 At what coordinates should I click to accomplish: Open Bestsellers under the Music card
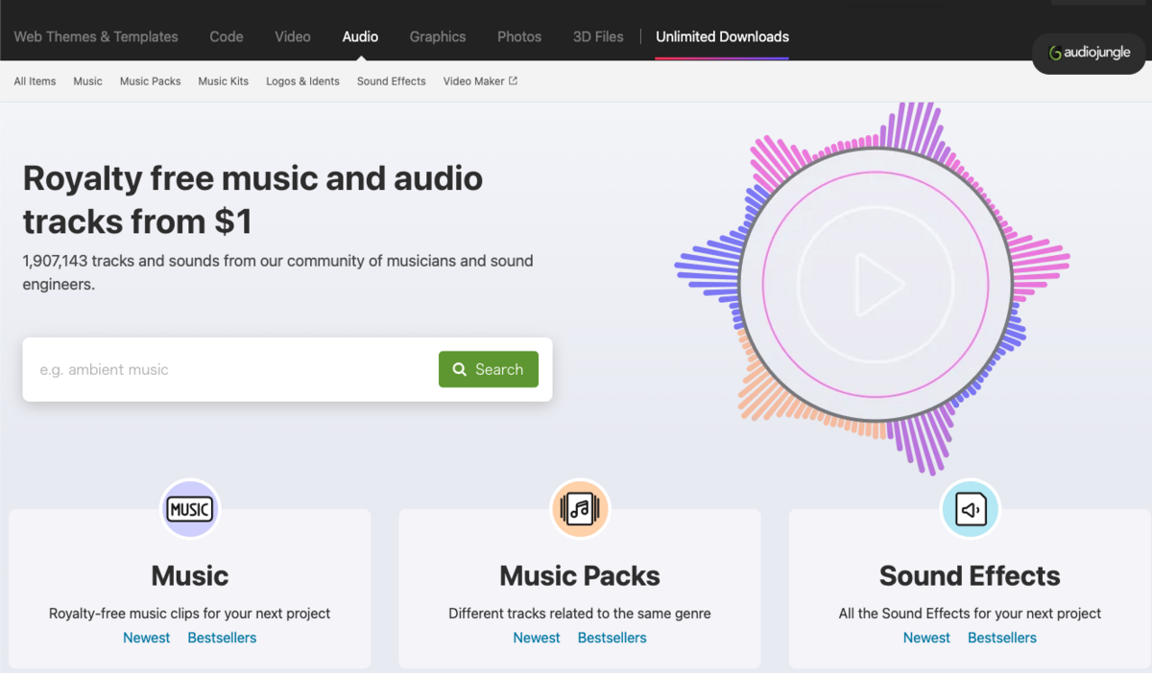222,638
